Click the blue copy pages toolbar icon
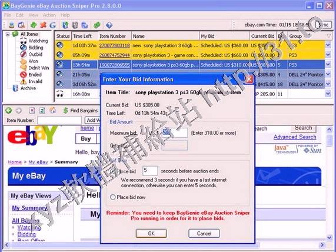 click(85, 25)
